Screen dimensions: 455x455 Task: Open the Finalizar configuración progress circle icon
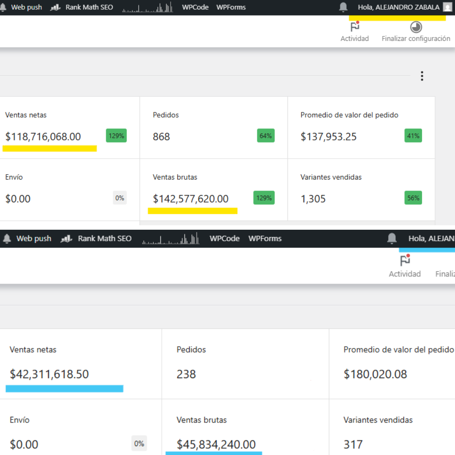pos(416,27)
